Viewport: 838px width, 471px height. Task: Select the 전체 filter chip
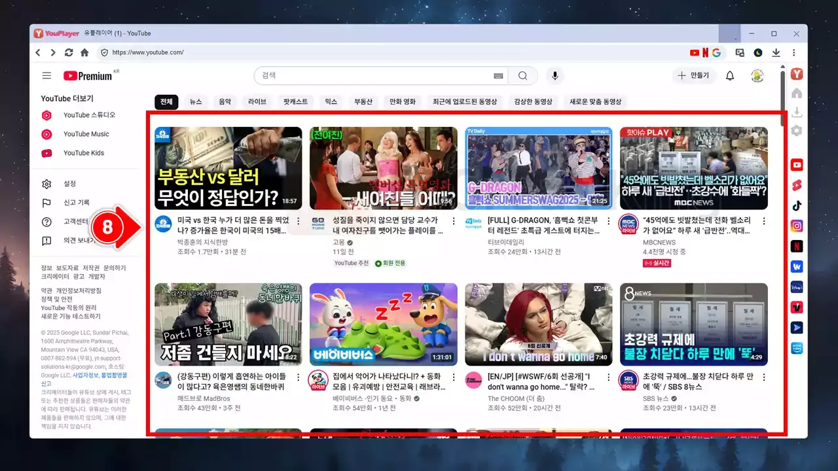click(166, 102)
